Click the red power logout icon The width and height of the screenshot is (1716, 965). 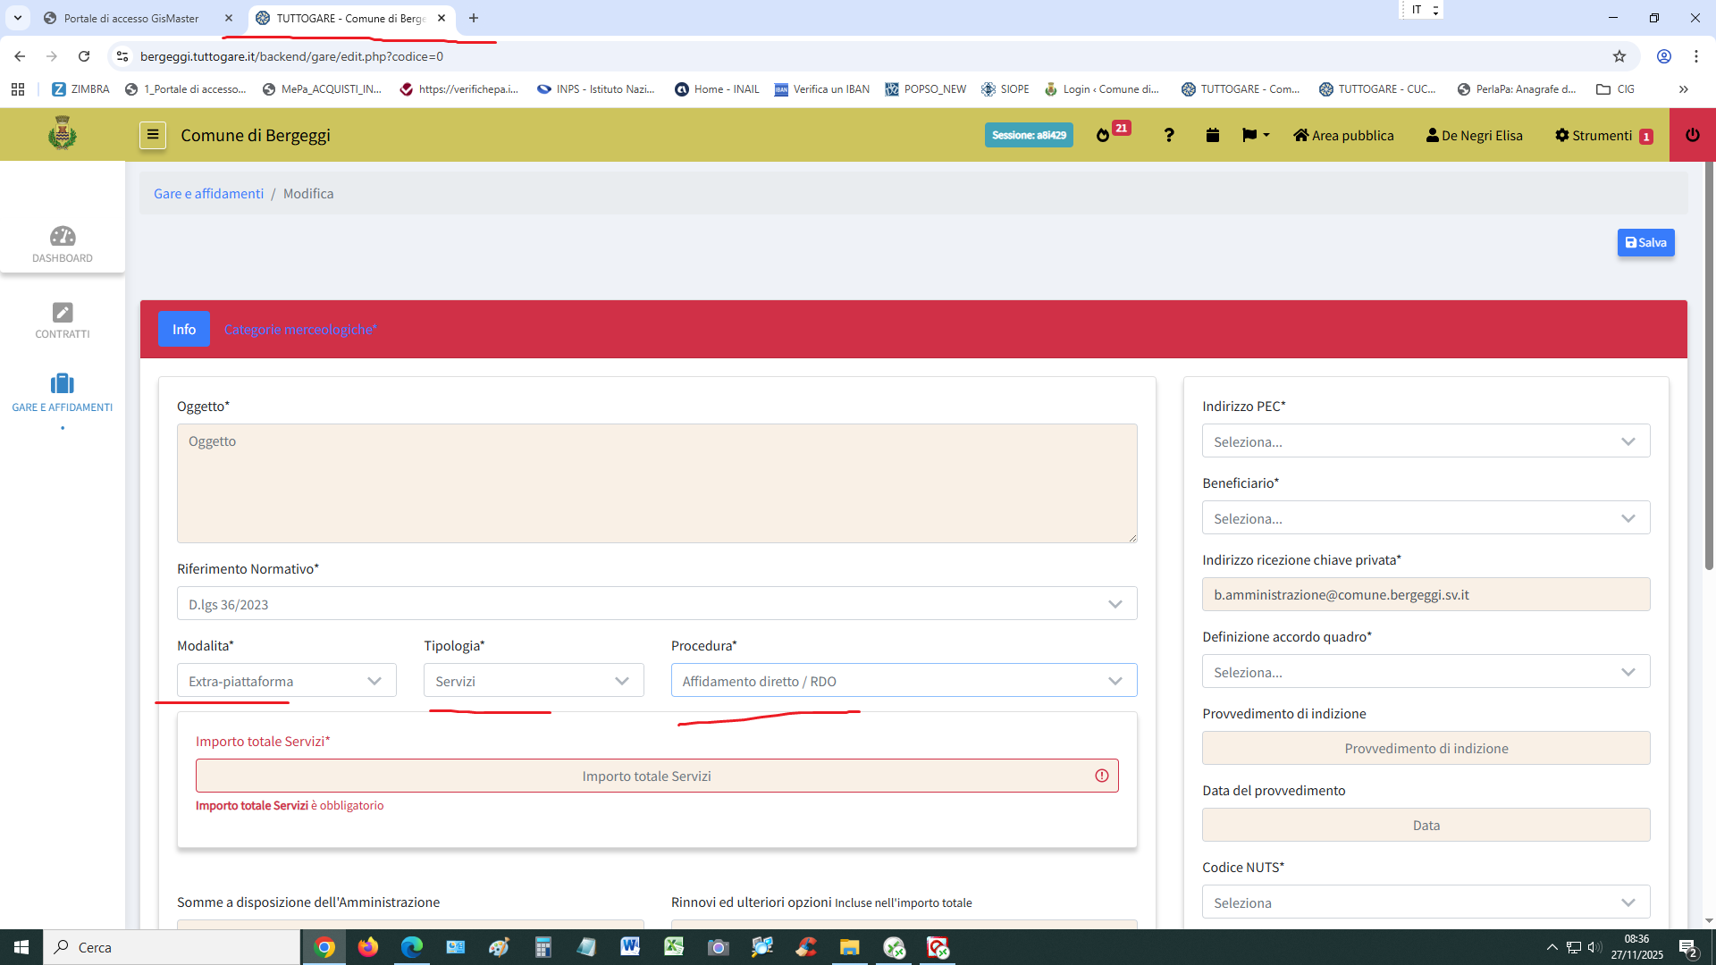coord(1692,135)
